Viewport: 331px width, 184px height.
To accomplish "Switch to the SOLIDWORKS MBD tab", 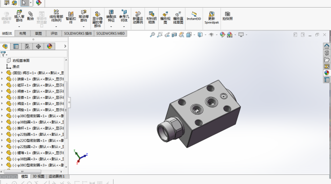I will 111,33.
